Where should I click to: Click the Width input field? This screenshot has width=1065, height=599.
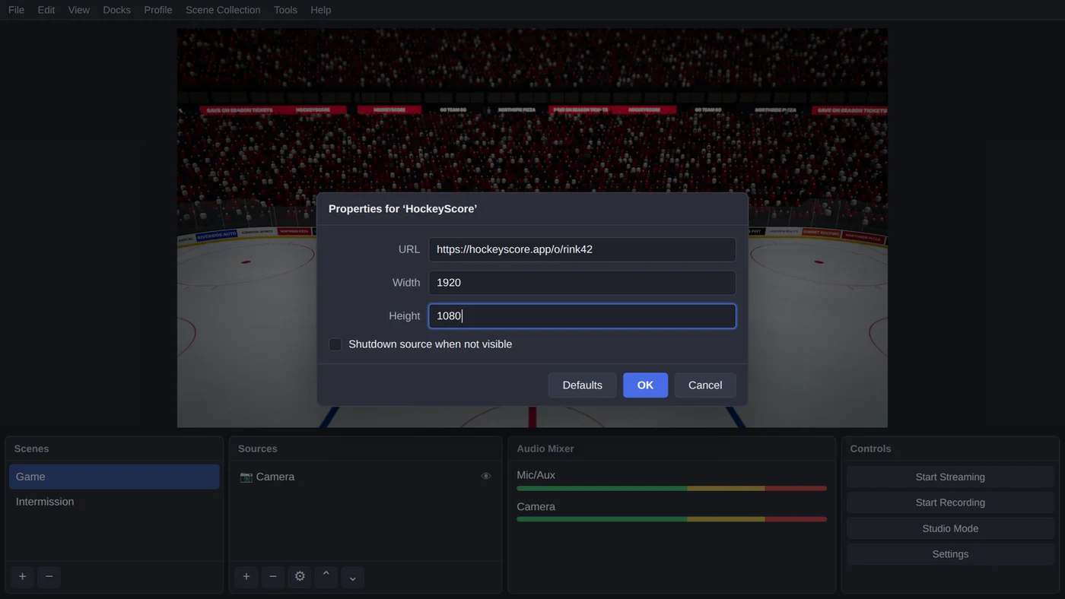click(582, 283)
